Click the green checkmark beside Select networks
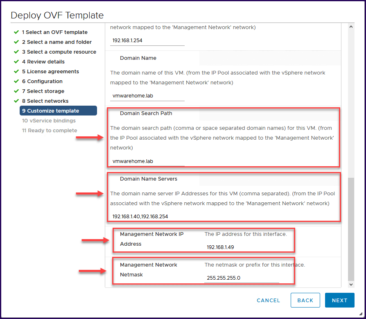The width and height of the screenshot is (366, 319). pos(16,101)
